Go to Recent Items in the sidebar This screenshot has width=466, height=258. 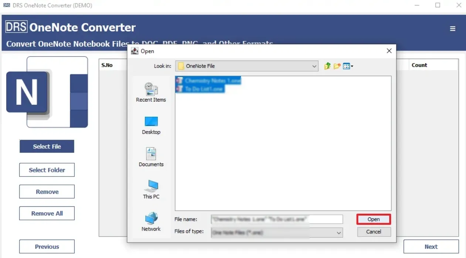pos(151,92)
